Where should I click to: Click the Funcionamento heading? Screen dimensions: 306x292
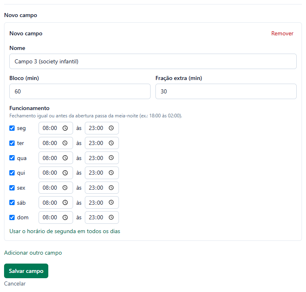click(29, 108)
